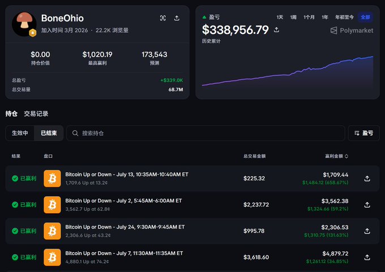Click the $2,306.53 winnings value

335,227
